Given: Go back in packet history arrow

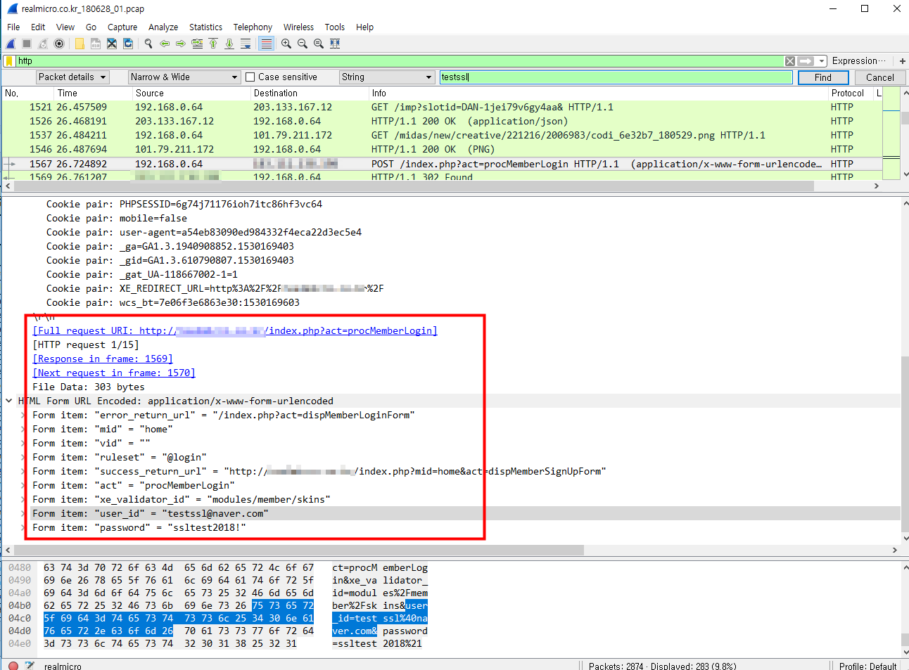Looking at the screenshot, I should pos(165,44).
